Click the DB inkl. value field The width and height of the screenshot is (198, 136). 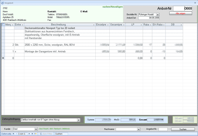click(x=188, y=121)
